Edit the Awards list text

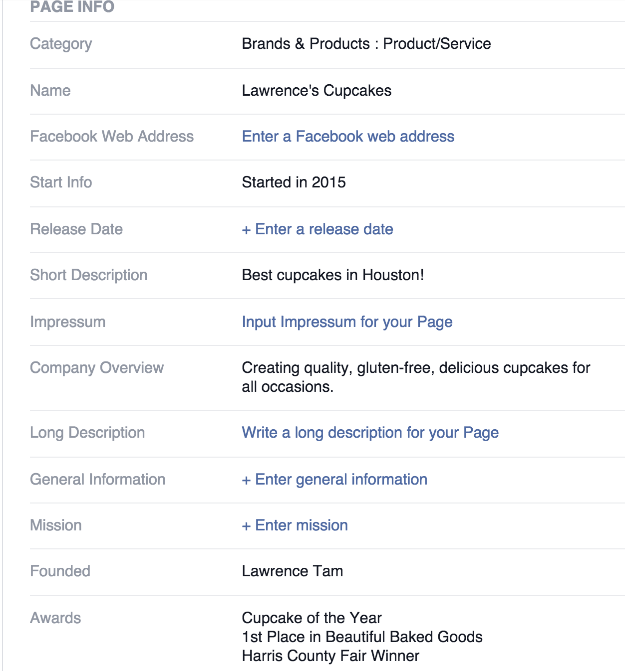(362, 637)
